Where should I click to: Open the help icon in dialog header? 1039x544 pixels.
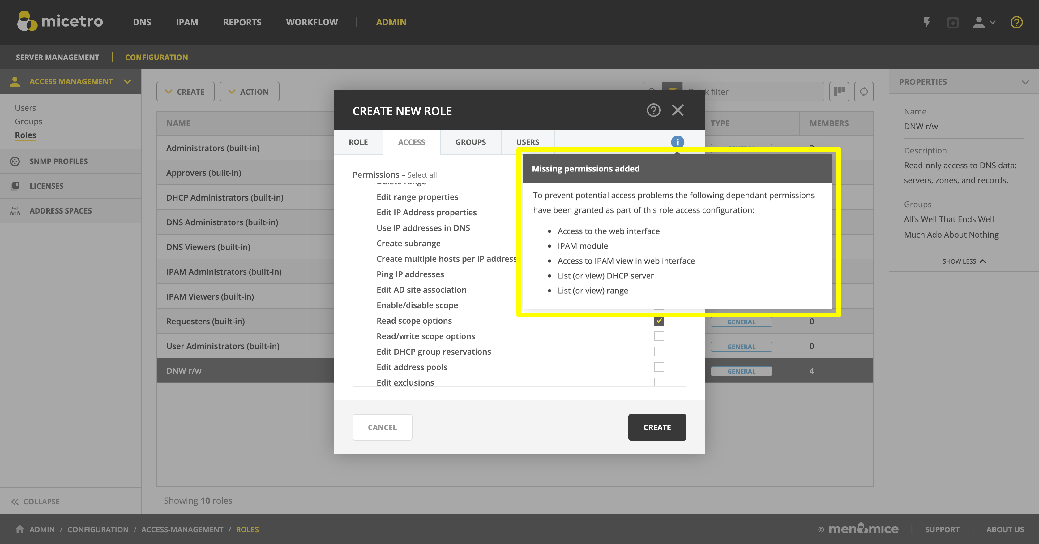pyautogui.click(x=653, y=110)
